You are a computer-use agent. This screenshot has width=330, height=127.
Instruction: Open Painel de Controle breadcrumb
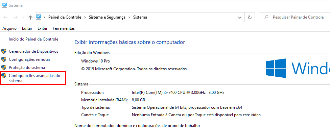point(65,17)
